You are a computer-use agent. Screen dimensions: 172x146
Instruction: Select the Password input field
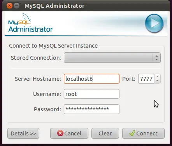pos(91,109)
